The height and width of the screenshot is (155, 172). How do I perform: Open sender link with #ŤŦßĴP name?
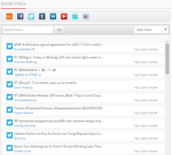point(28,75)
